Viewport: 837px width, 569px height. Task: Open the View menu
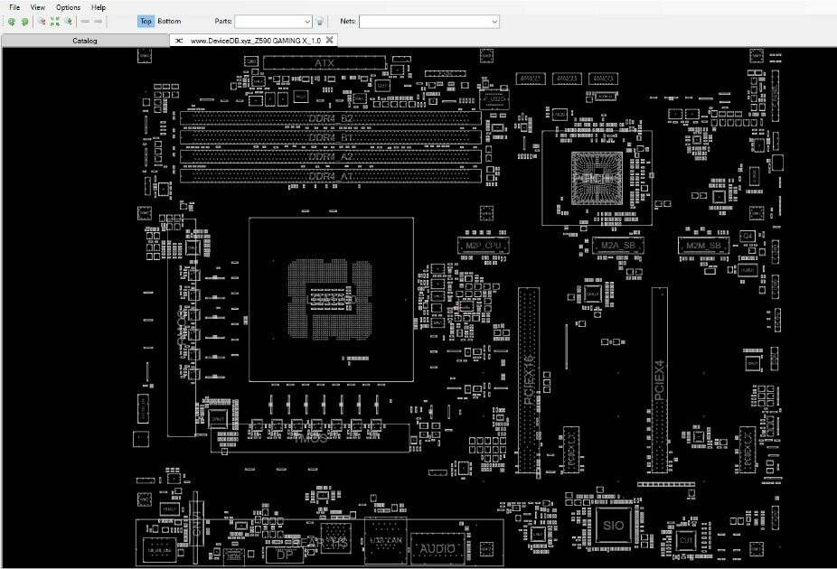pyautogui.click(x=37, y=7)
